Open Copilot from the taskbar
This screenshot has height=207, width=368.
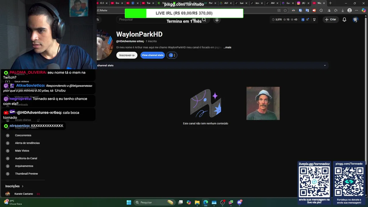[189, 202]
